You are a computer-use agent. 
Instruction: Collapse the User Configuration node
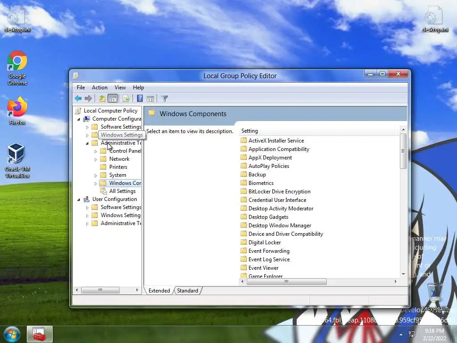point(79,200)
